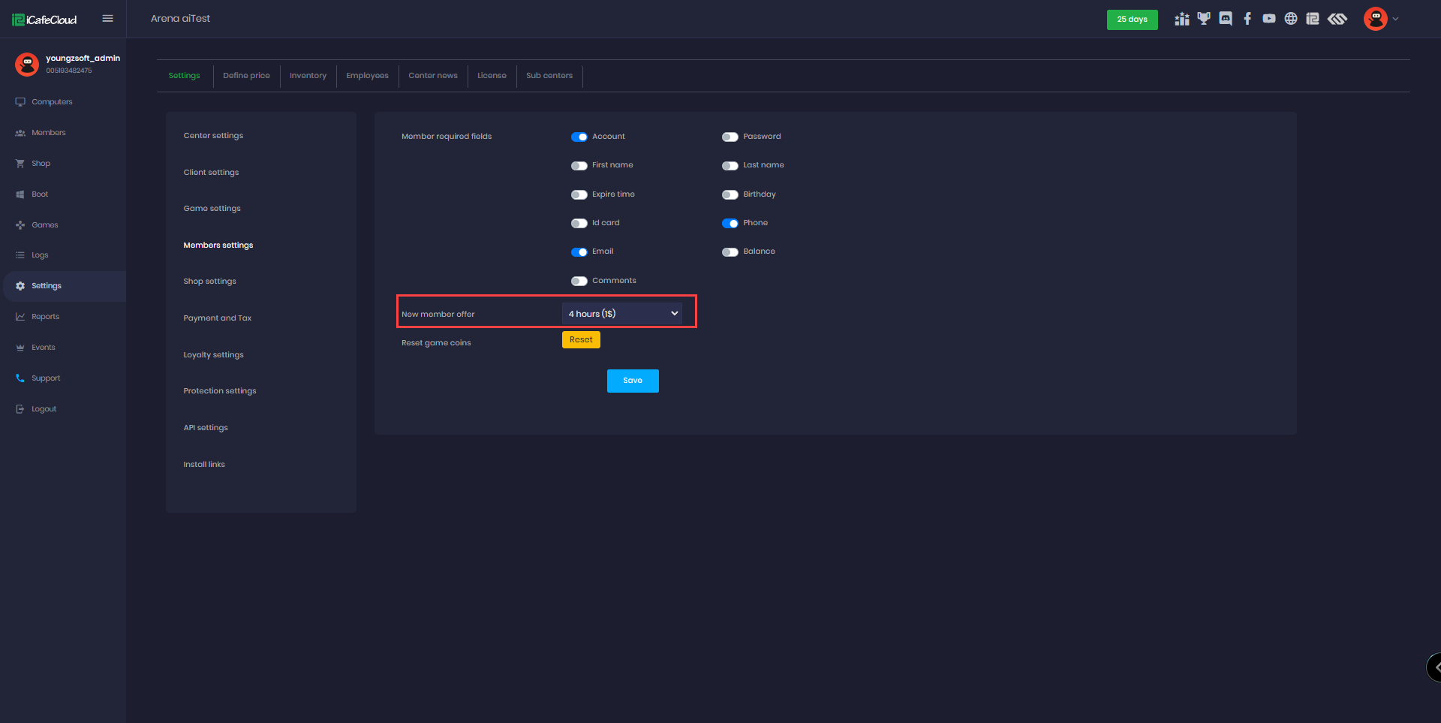This screenshot has height=723, width=1441.
Task: Turn off the Phone required field toggle
Action: tap(730, 223)
